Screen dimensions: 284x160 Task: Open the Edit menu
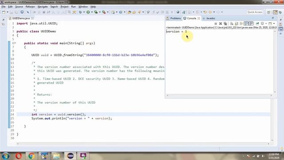(x=10, y=7)
